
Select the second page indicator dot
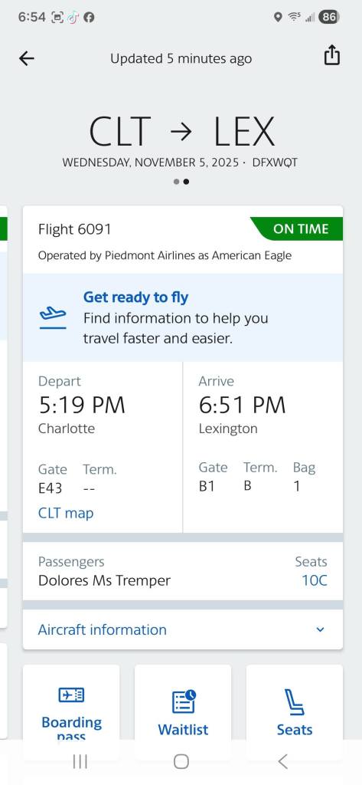(x=186, y=182)
